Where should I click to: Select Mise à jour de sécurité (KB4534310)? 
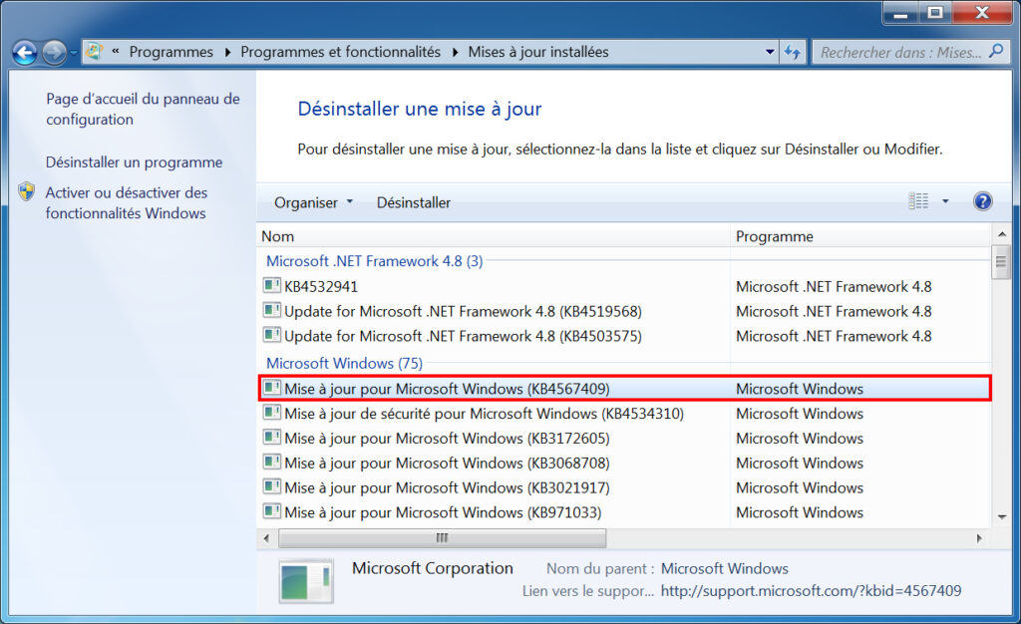coord(625,414)
